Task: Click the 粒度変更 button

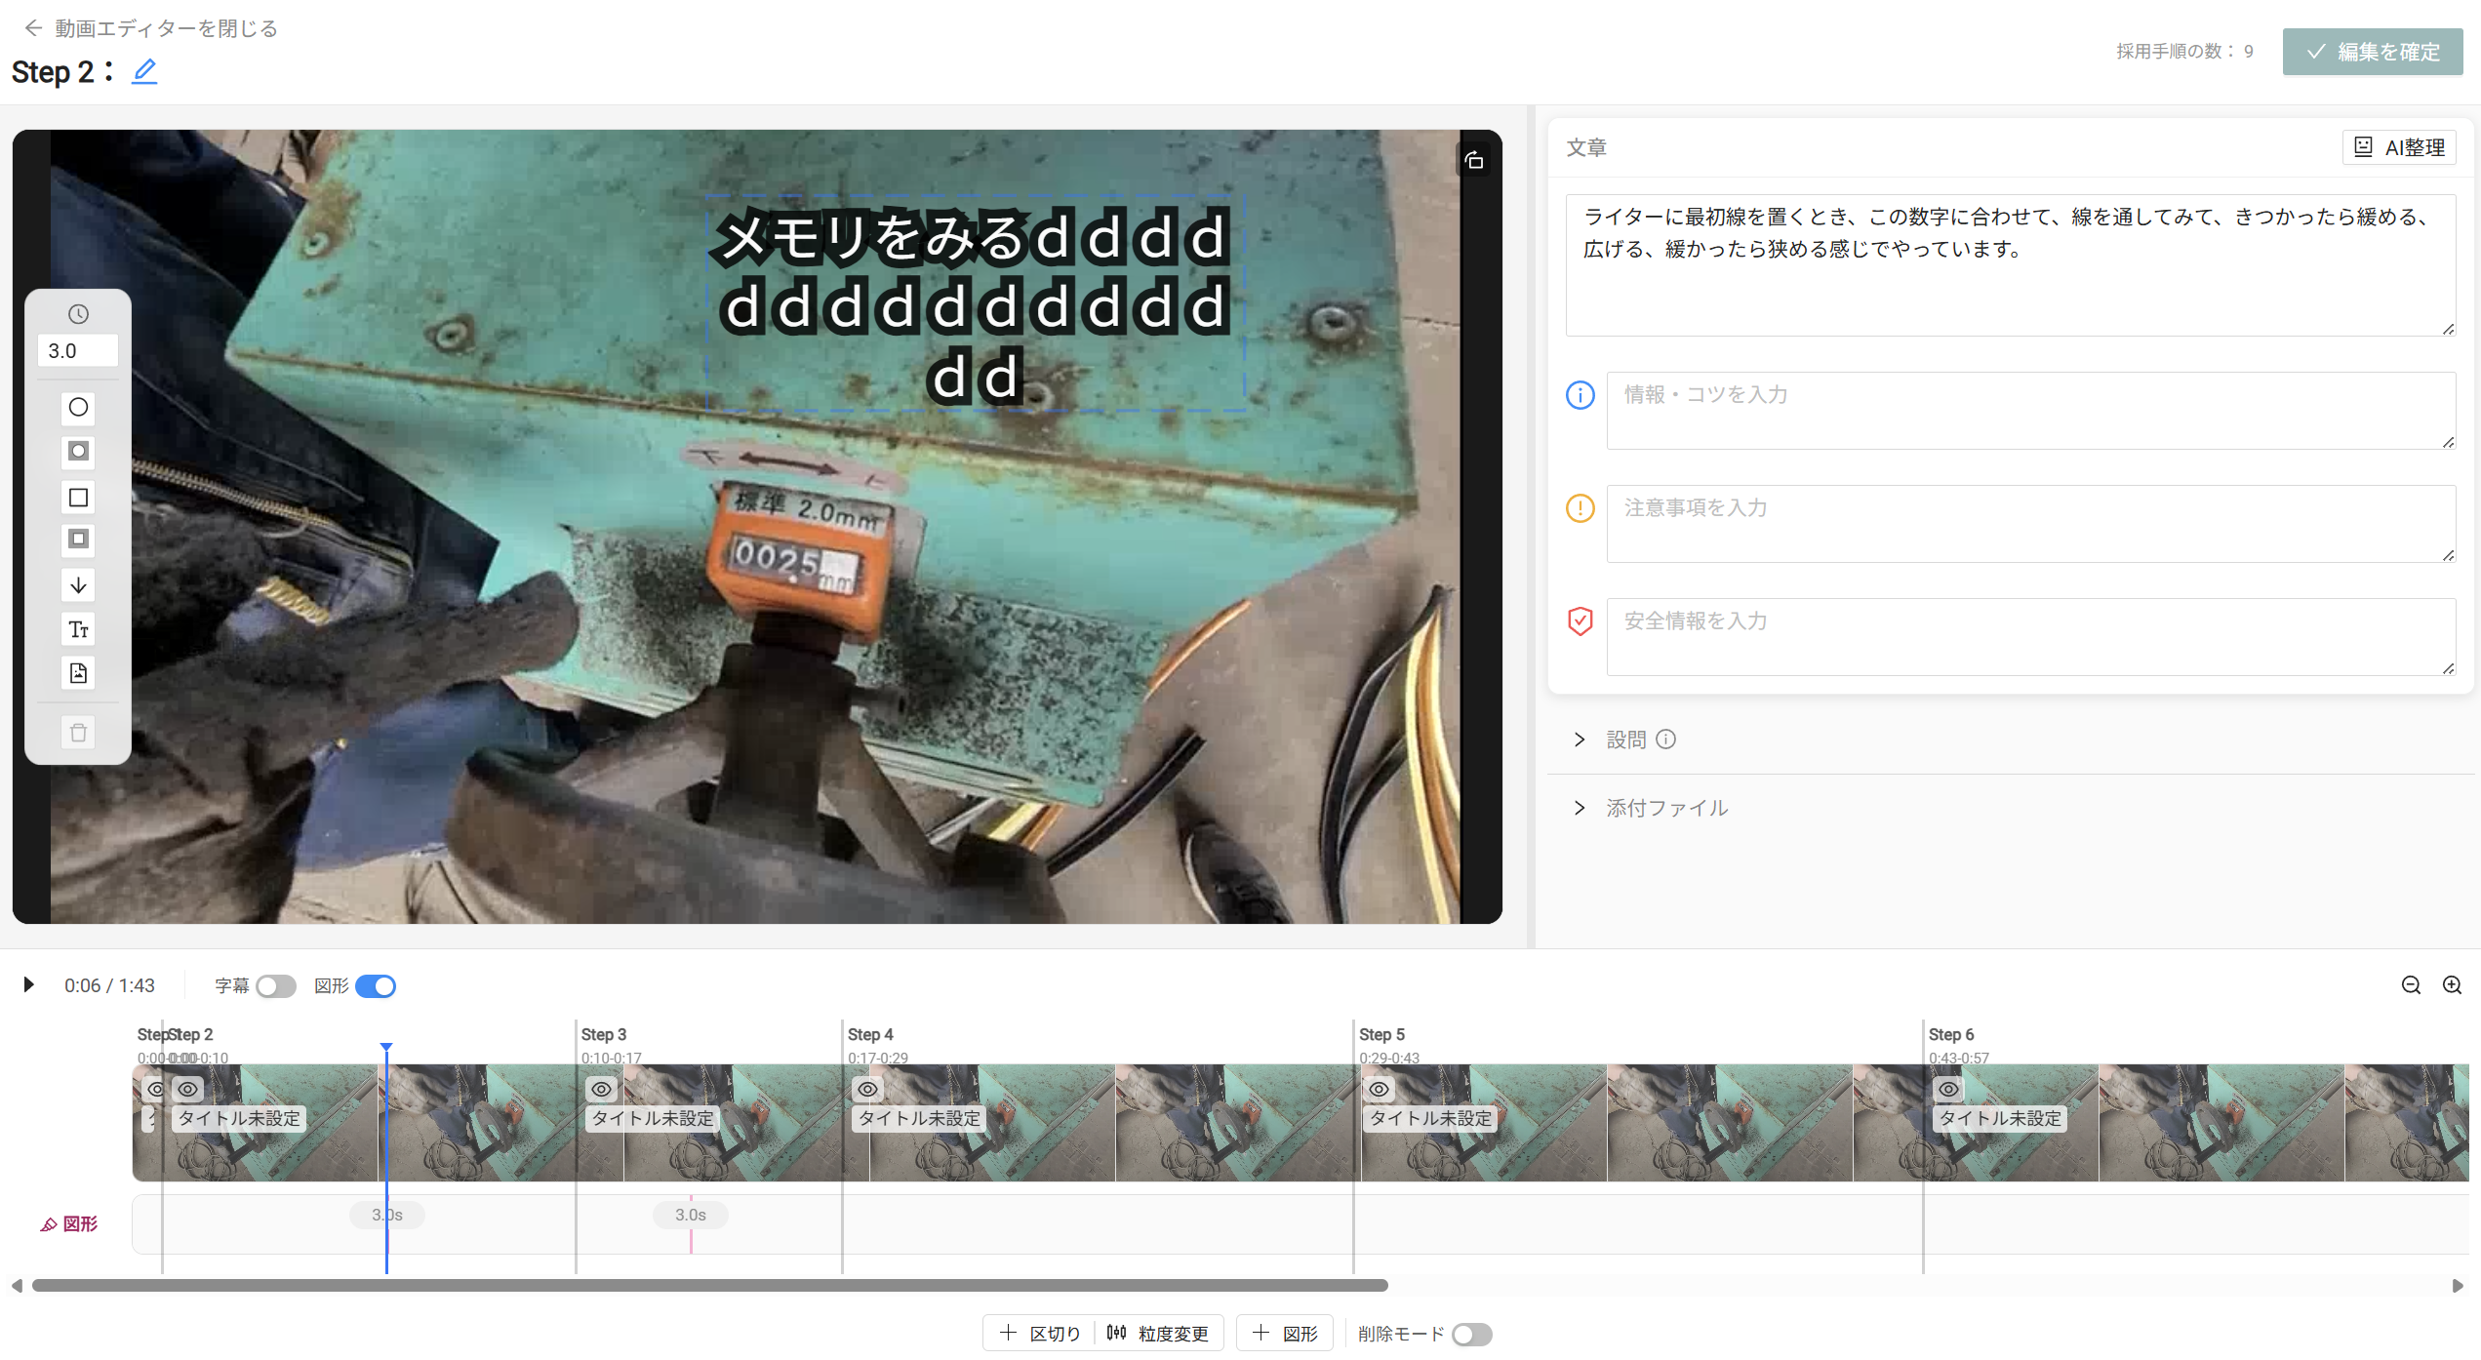Action: [1159, 1334]
